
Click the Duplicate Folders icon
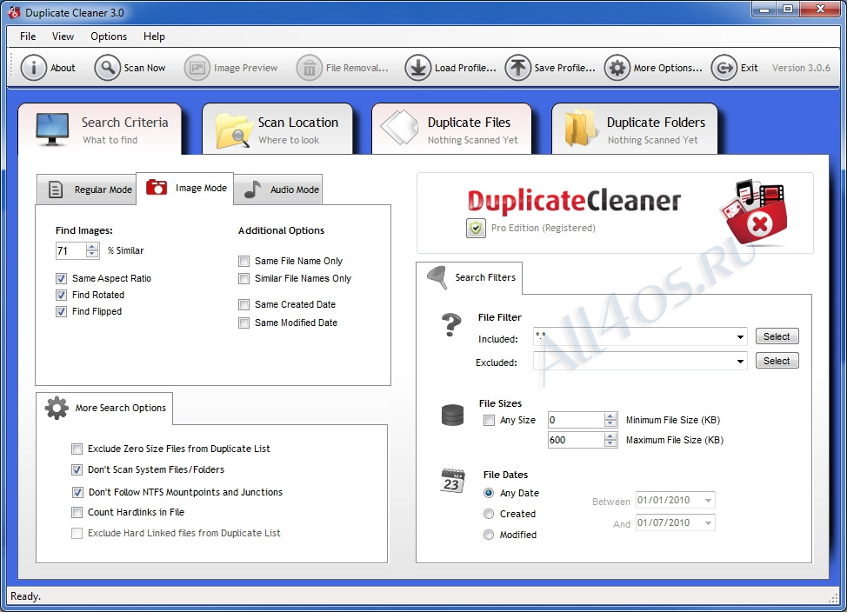(x=581, y=128)
